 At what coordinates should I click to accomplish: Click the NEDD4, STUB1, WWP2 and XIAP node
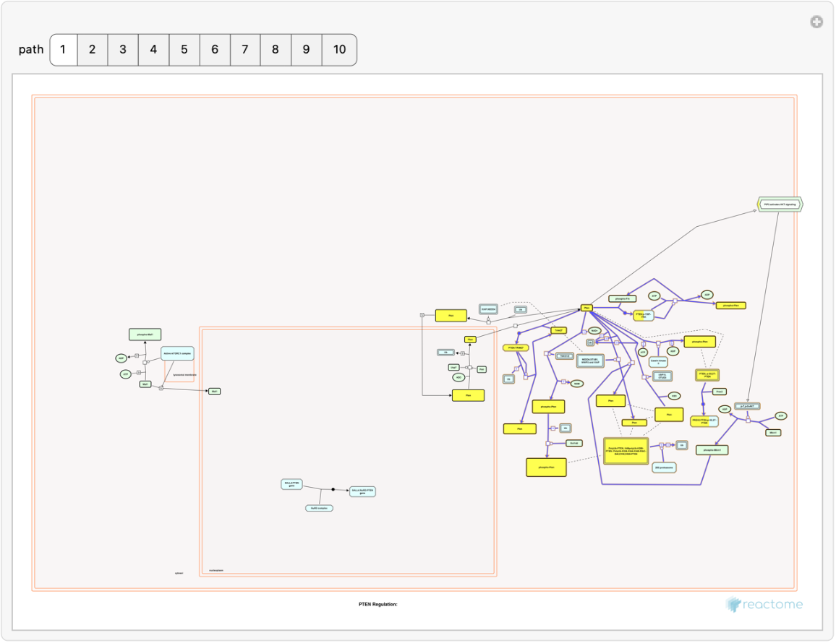tap(589, 360)
